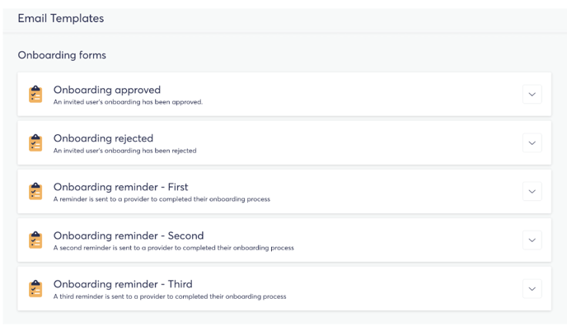The width and height of the screenshot is (567, 331).
Task: Click the 'A third reminder is sent' description
Action: click(170, 296)
